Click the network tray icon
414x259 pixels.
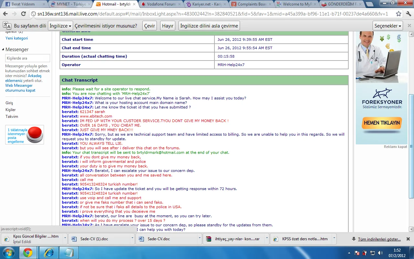(x=373, y=253)
